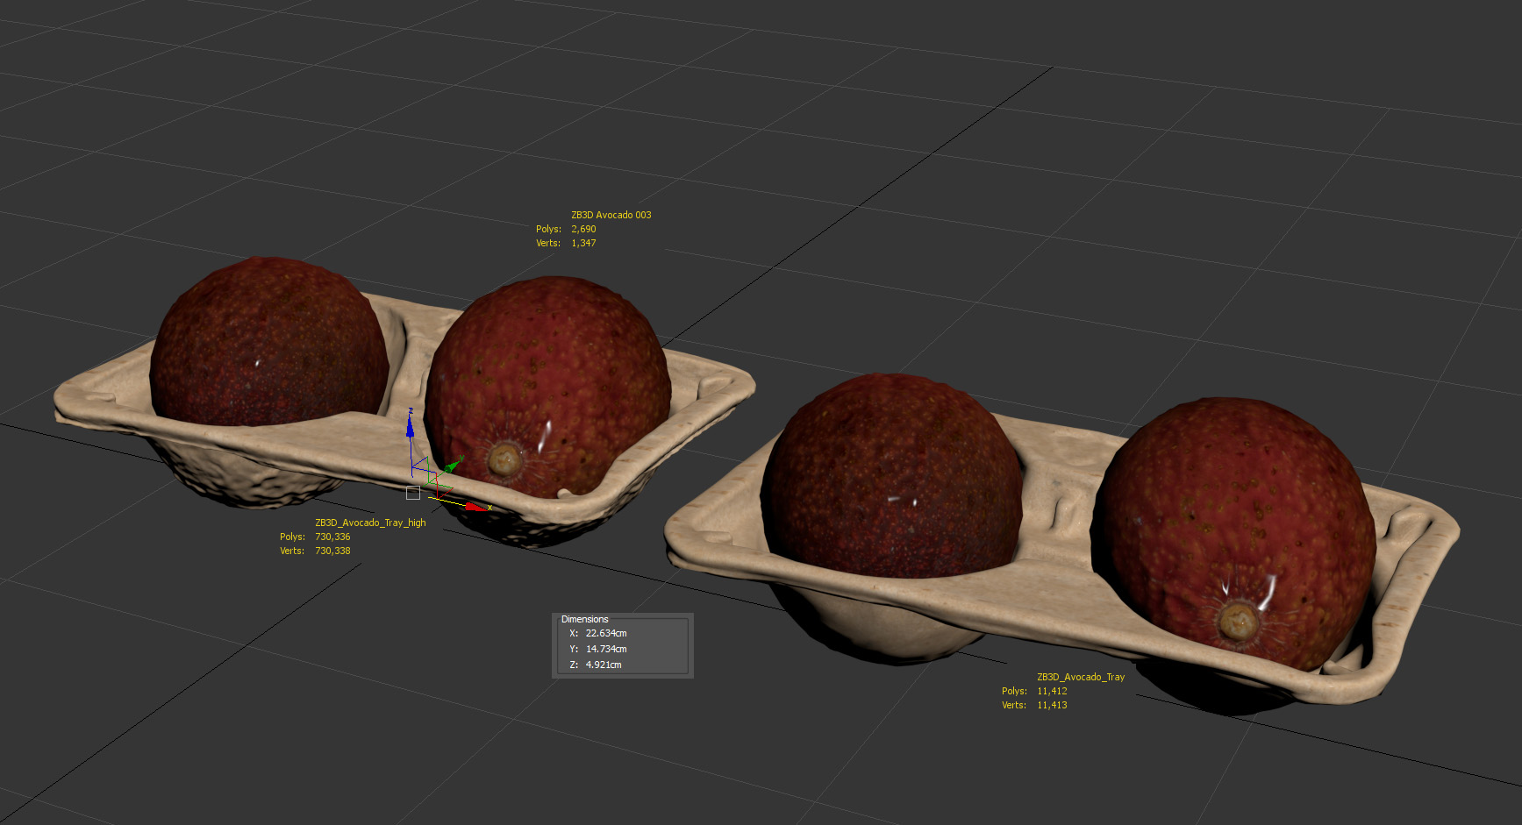Click the Dimensions Z value 4.921cm

click(x=603, y=665)
